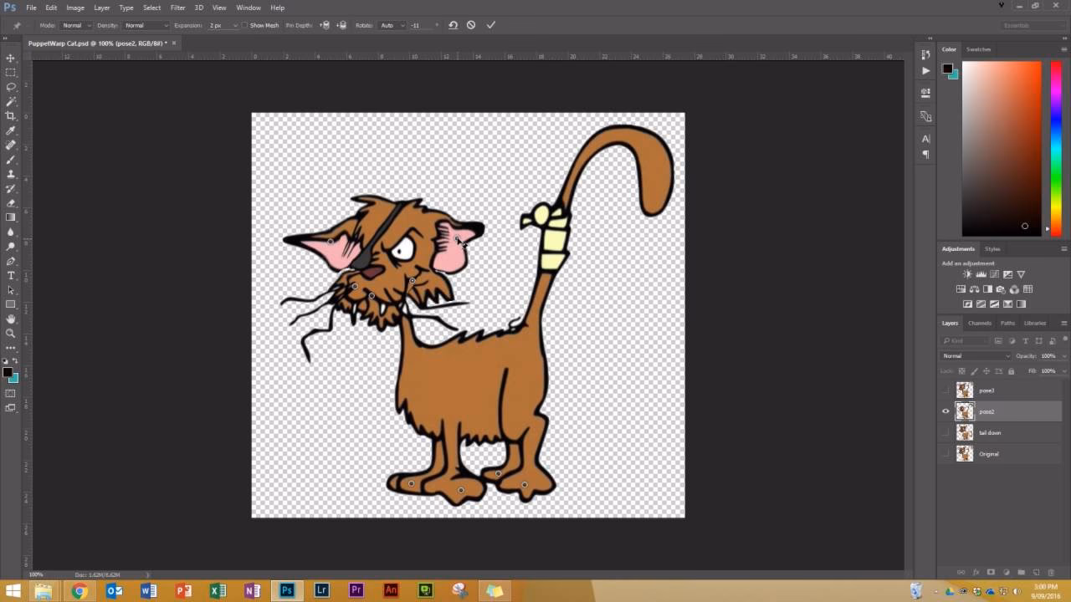Cancel Puppet Warp using the prohibition icon
Viewport: 1071px width, 602px height.
(471, 25)
